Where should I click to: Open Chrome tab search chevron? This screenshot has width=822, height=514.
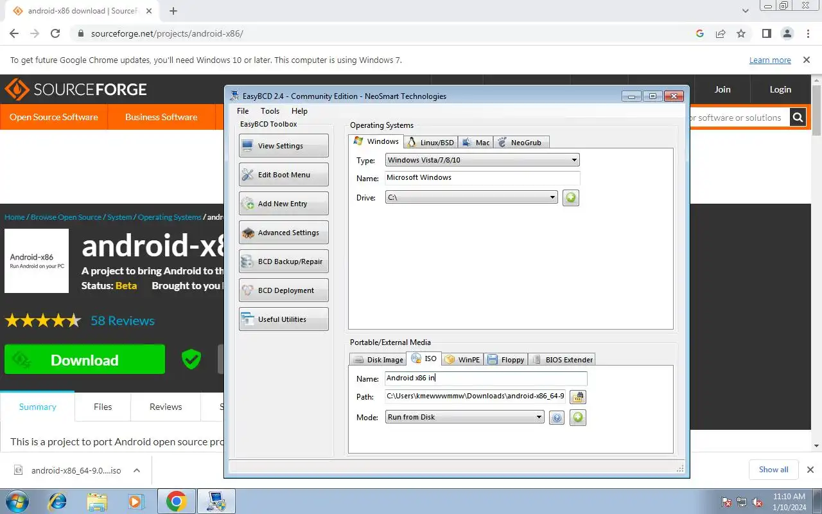(746, 11)
